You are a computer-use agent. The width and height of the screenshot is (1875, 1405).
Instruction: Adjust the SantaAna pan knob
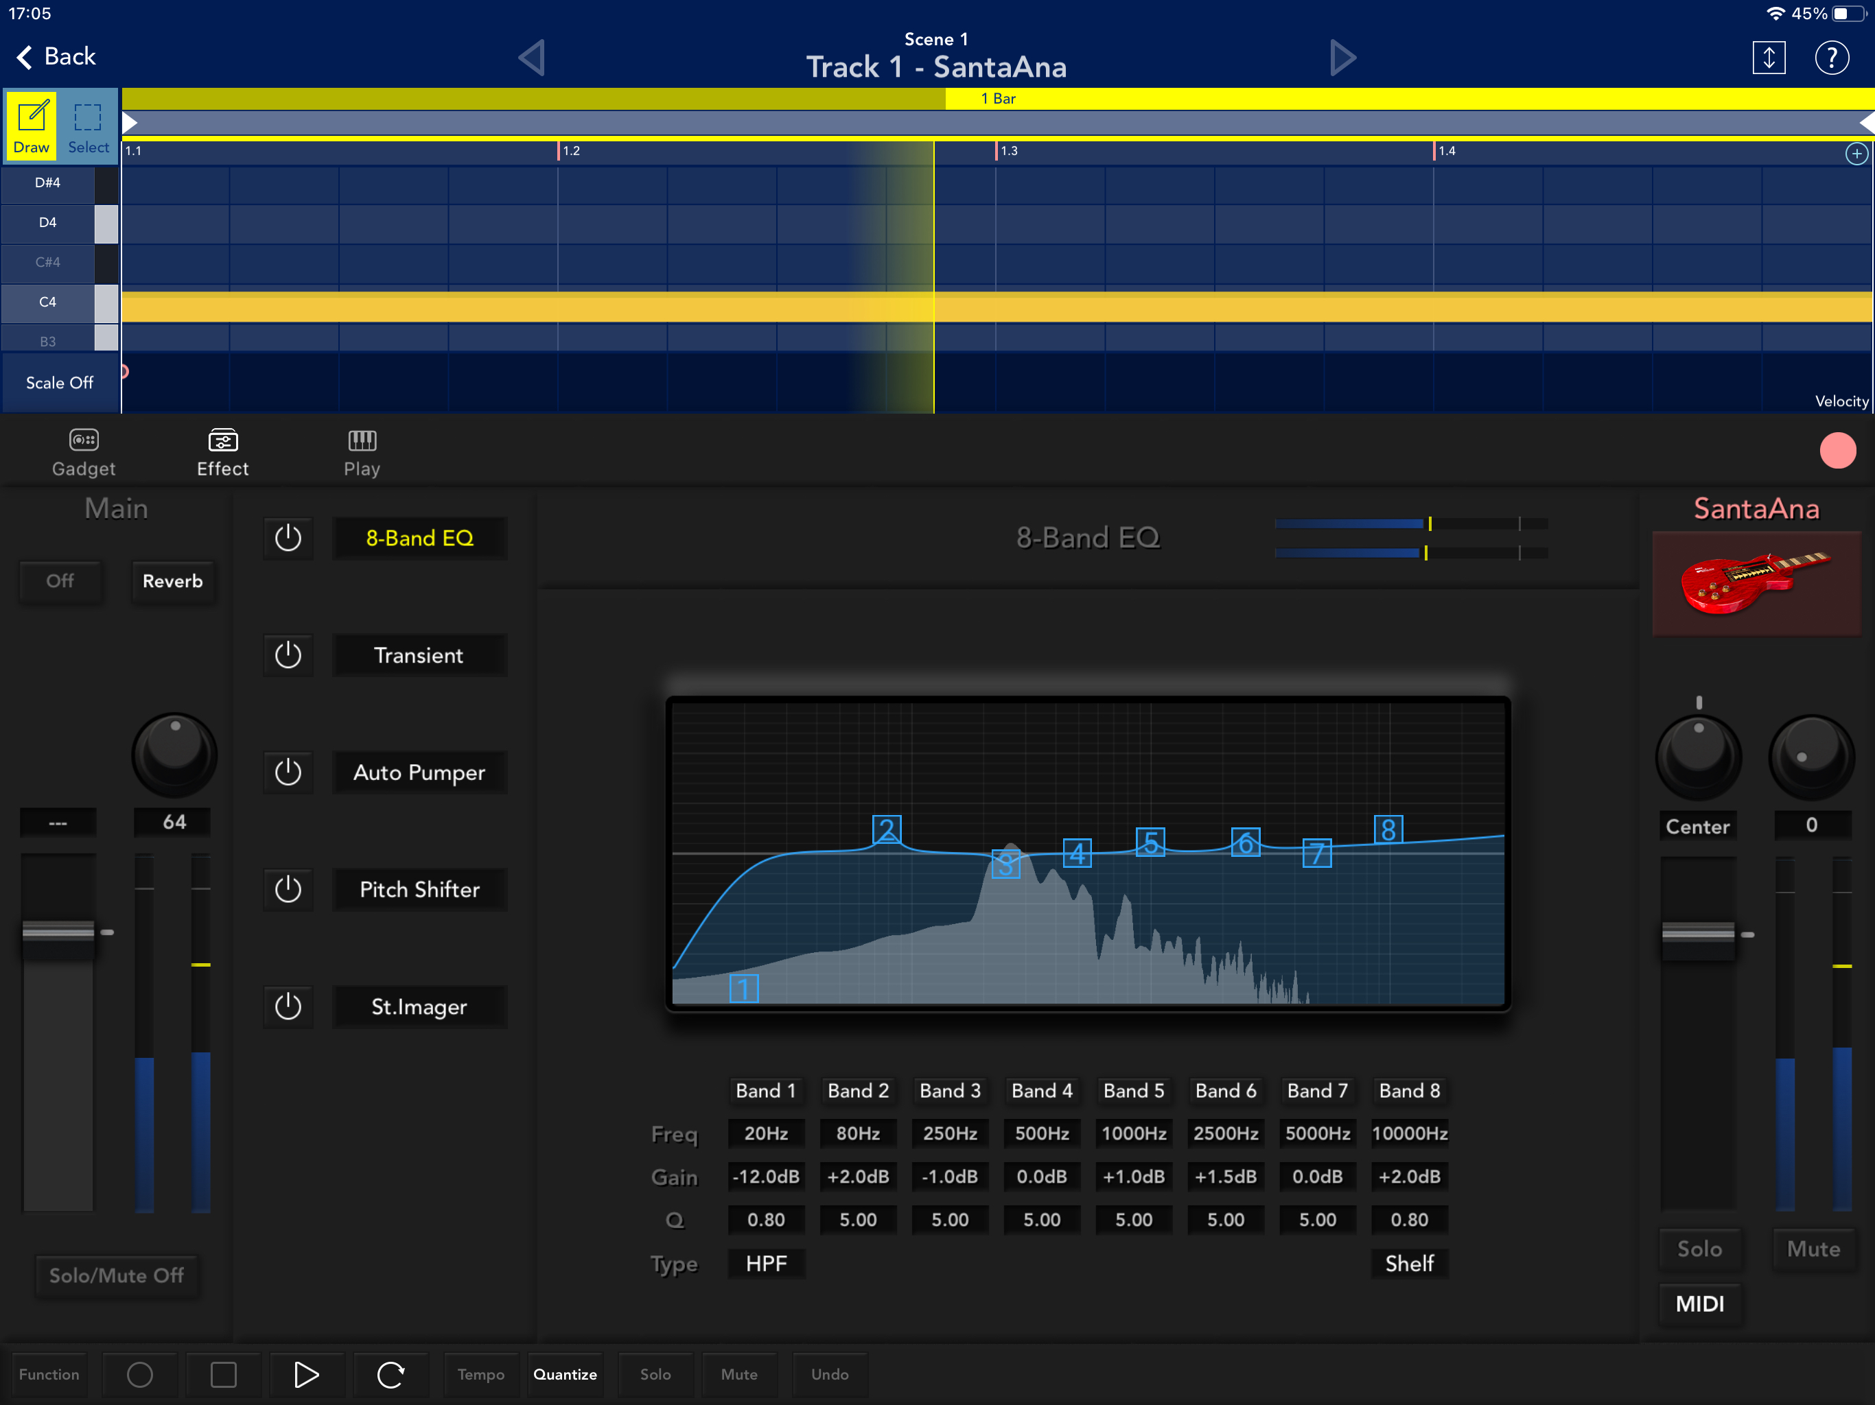(1698, 756)
